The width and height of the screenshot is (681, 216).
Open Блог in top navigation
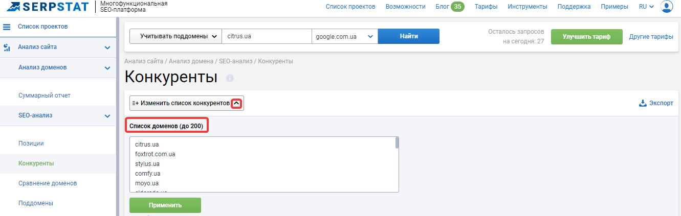442,7
